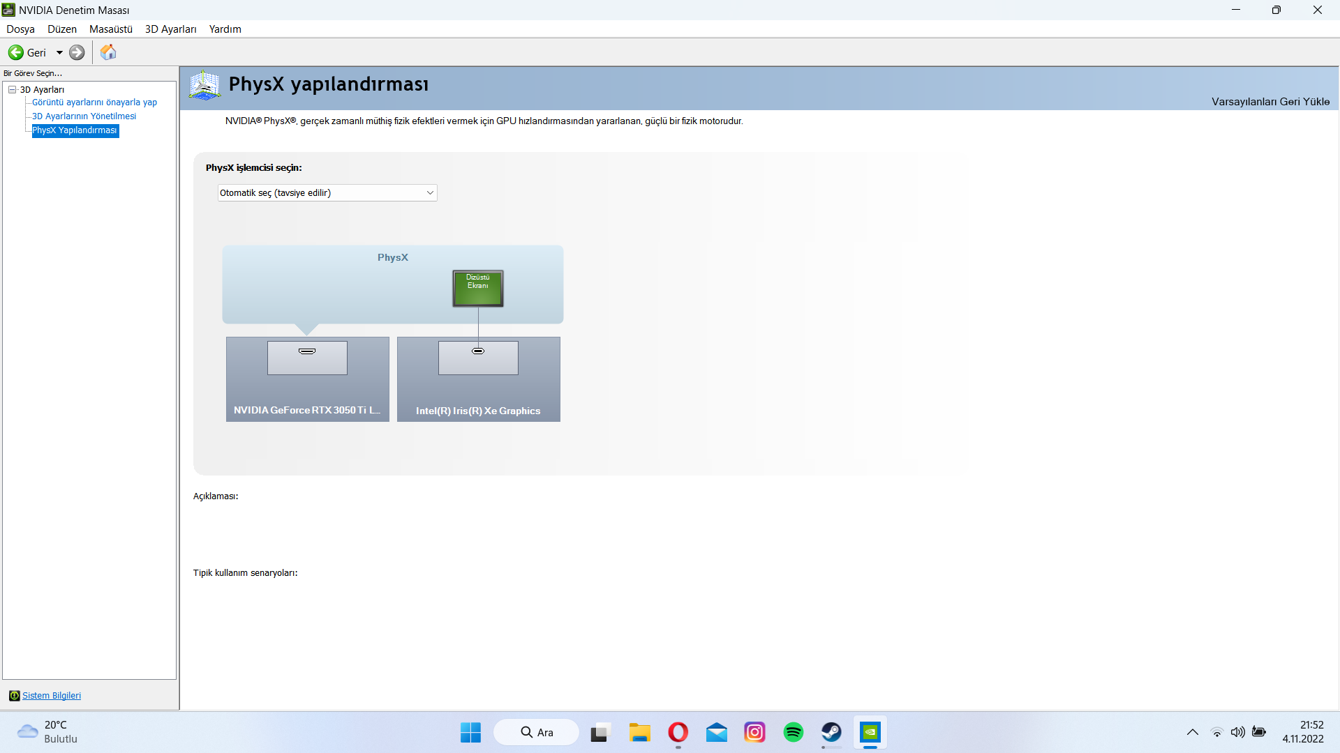Click the taskbar Ara search box
This screenshot has width=1340, height=753.
click(x=536, y=732)
